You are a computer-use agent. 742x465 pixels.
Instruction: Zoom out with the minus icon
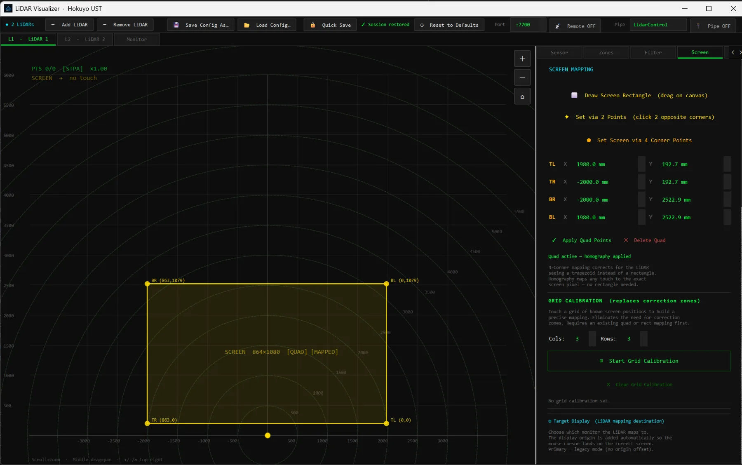pos(522,77)
